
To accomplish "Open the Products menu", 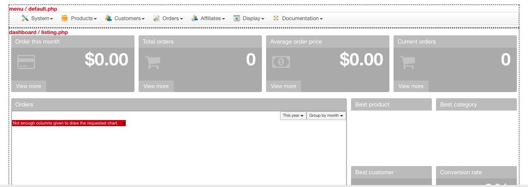I will 83,18.
